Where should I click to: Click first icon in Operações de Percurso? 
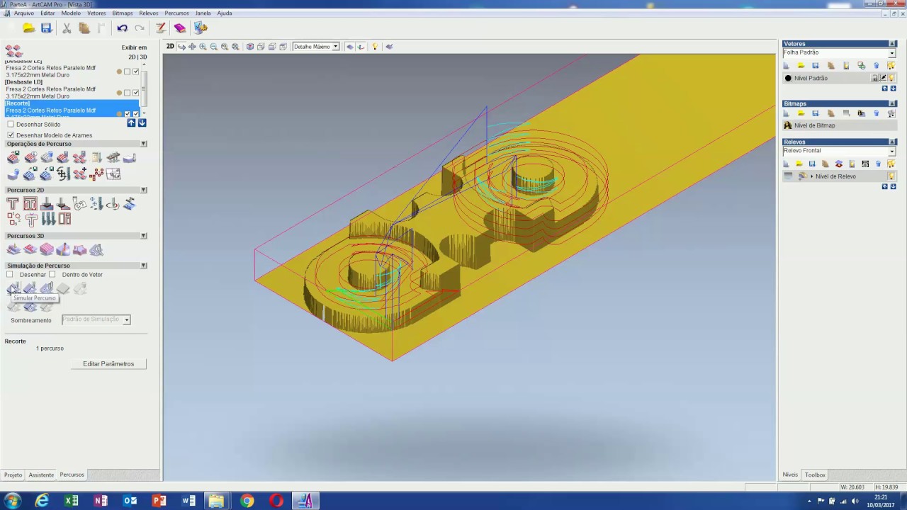pos(13,157)
